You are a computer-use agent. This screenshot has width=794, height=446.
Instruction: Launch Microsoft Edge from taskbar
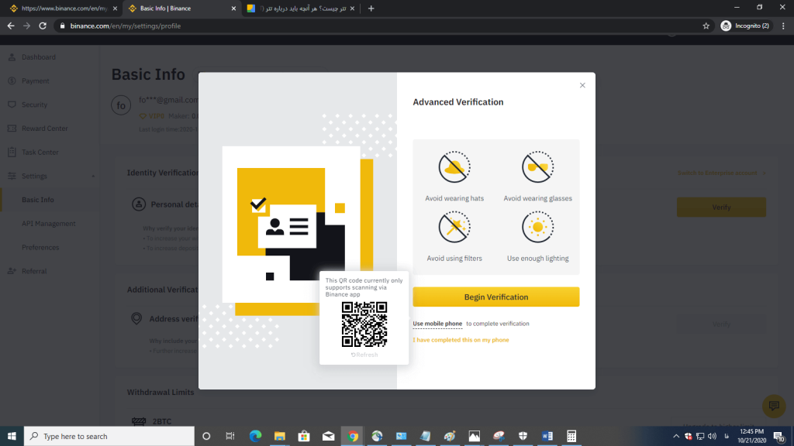255,436
